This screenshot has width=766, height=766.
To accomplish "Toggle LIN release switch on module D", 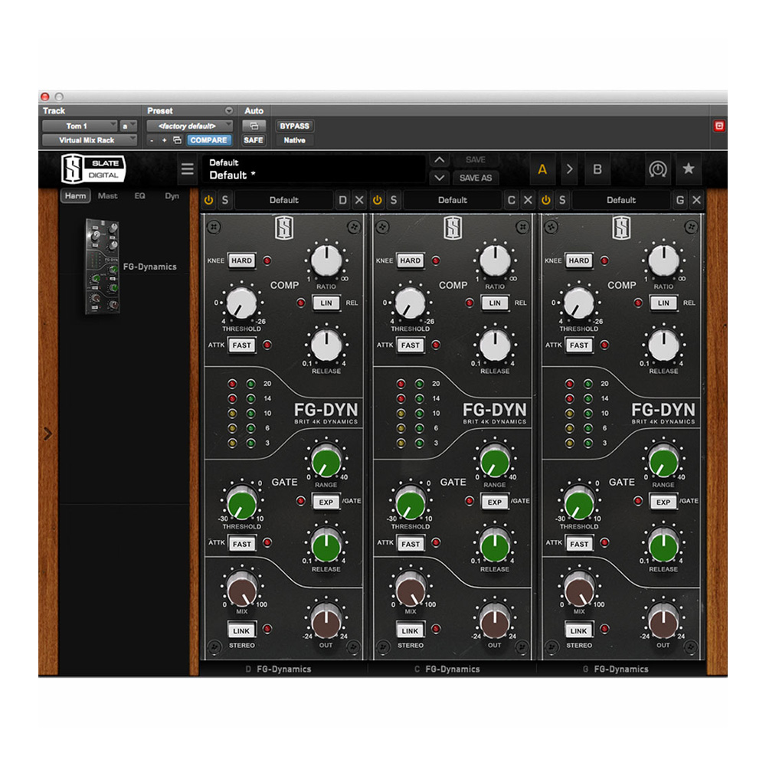I will click(326, 303).
